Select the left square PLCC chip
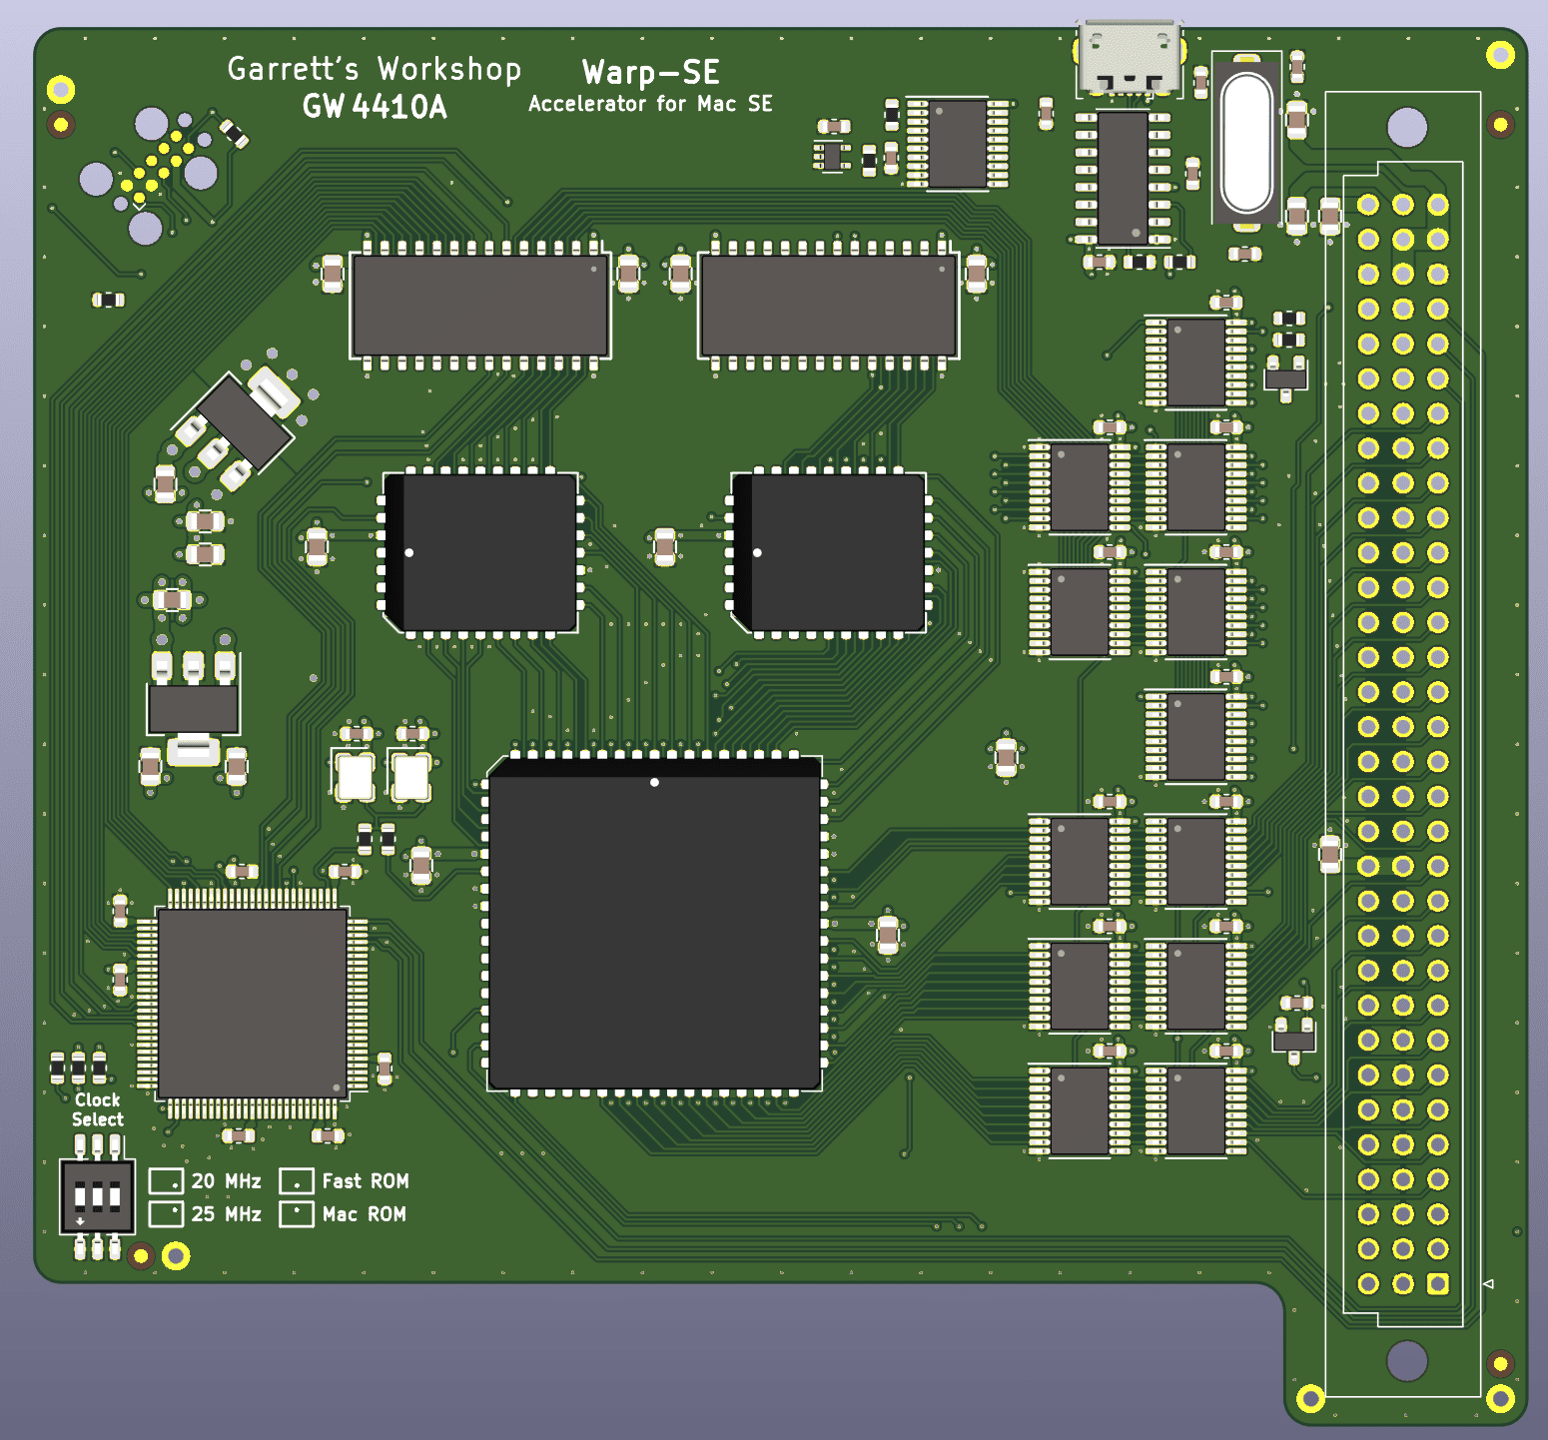This screenshot has height=1440, width=1548. click(x=481, y=552)
